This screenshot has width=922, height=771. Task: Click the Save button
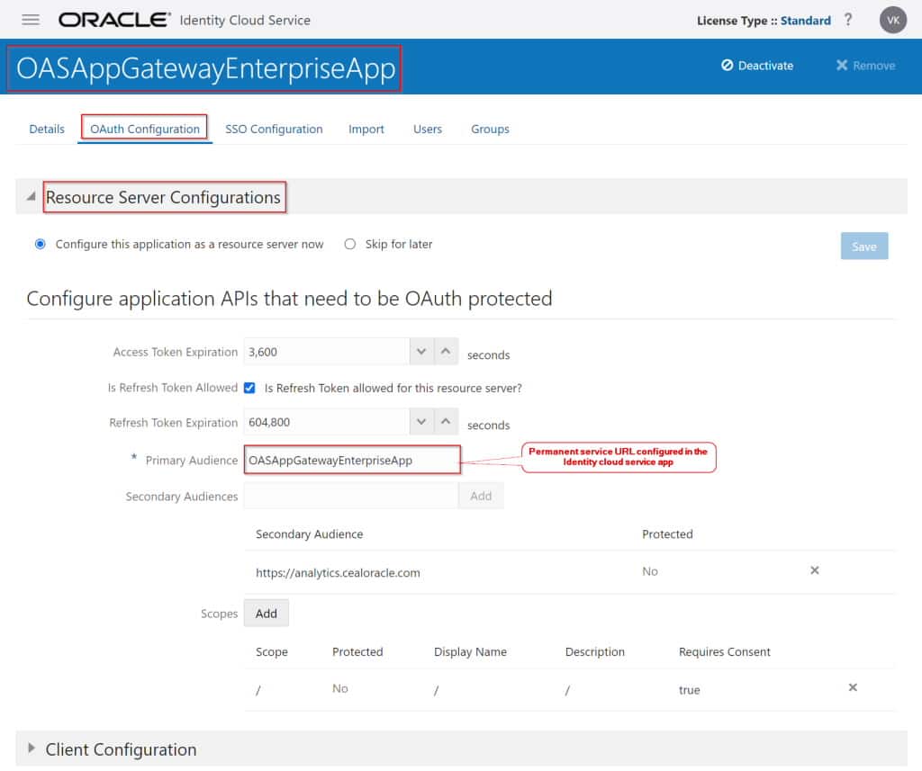pyautogui.click(x=863, y=245)
